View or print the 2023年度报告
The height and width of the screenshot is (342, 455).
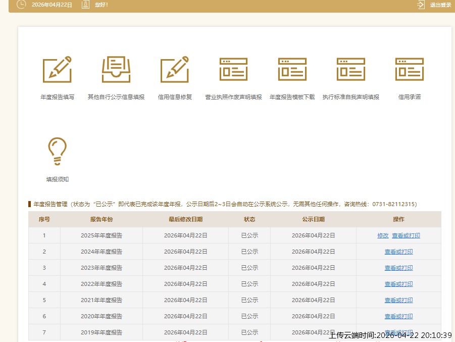(398, 268)
